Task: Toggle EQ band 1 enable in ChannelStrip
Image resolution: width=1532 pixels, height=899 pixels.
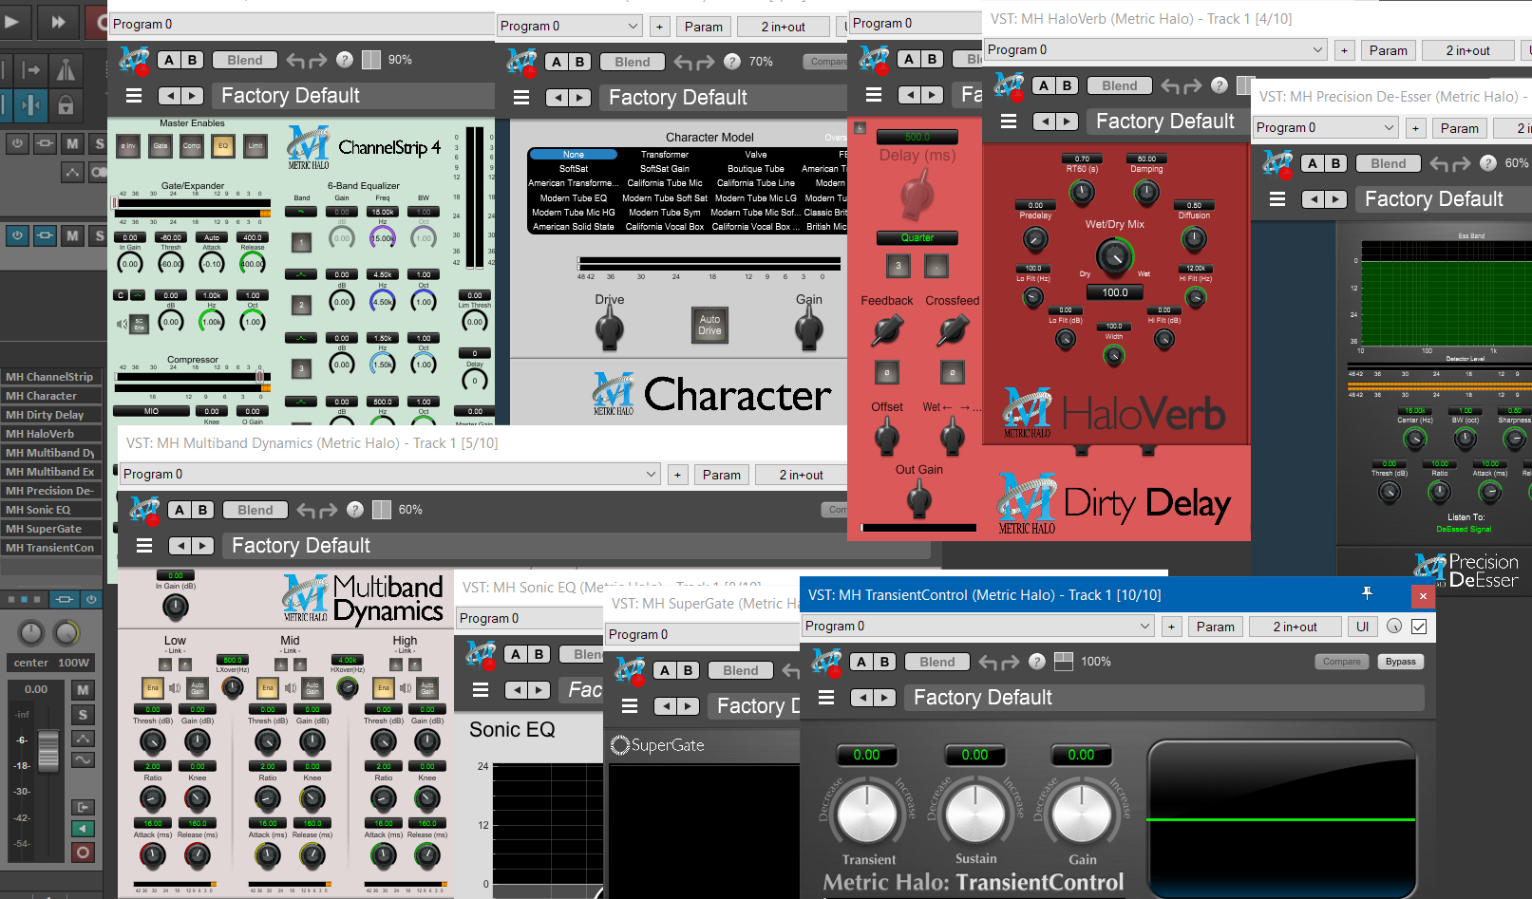Action: point(301,244)
